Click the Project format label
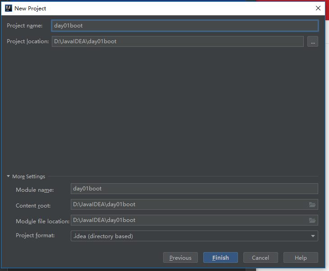The image size is (329, 271). coord(35,235)
